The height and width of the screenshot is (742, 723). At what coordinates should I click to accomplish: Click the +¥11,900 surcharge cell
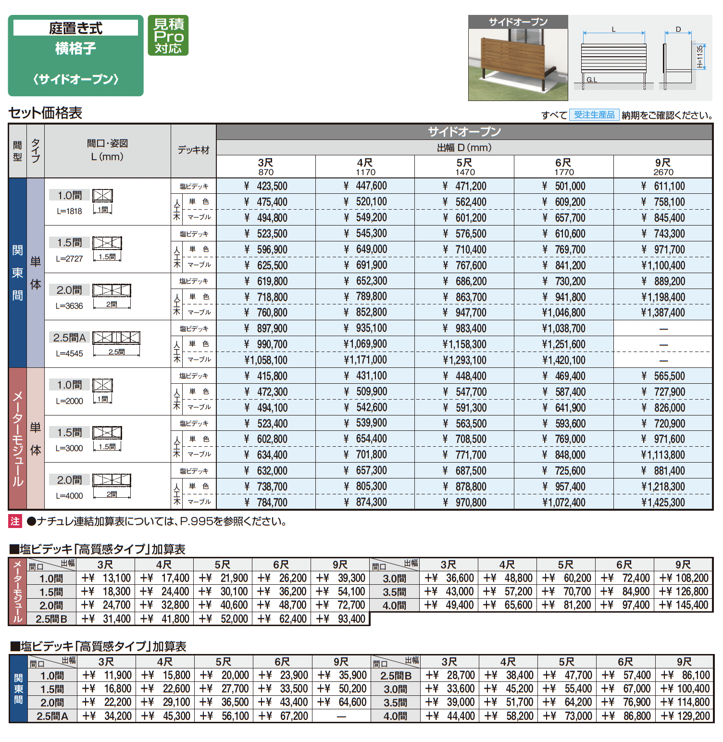point(107,676)
